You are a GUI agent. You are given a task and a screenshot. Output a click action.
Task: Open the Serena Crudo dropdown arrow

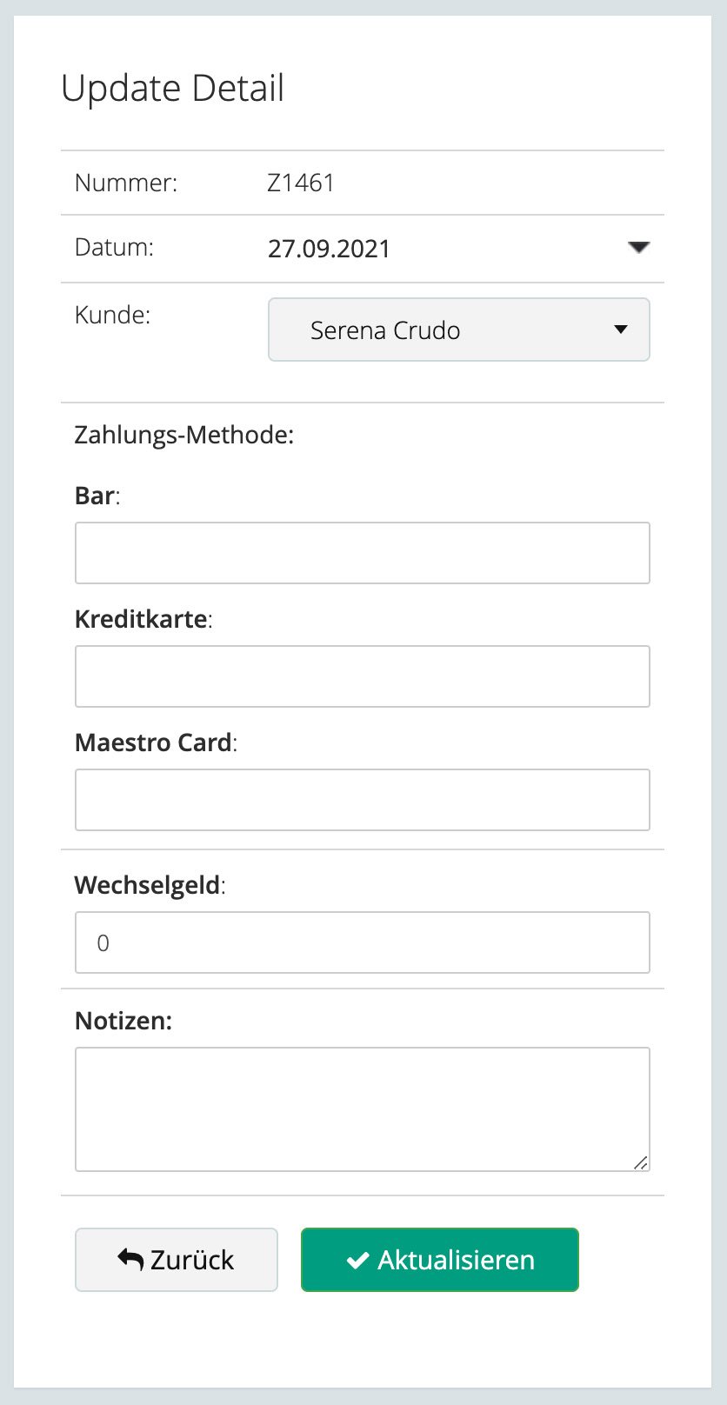tap(620, 330)
